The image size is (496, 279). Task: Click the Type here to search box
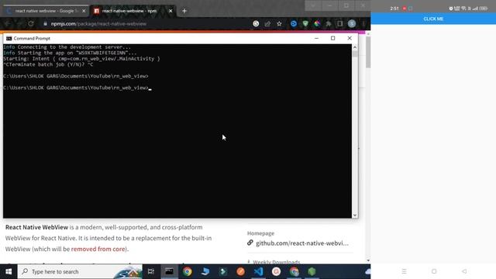coord(80,271)
